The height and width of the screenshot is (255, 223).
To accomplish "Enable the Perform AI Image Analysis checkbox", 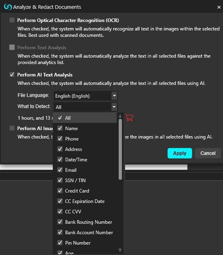I will point(12,128).
